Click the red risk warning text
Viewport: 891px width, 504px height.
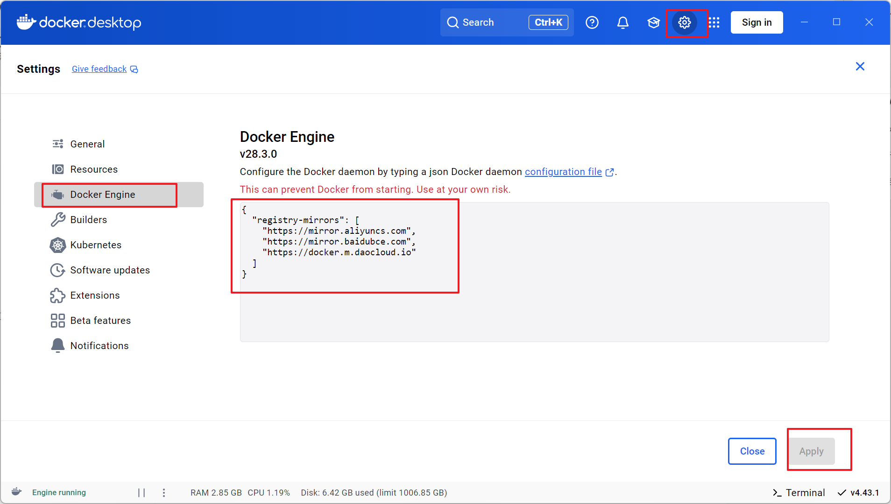(x=375, y=189)
